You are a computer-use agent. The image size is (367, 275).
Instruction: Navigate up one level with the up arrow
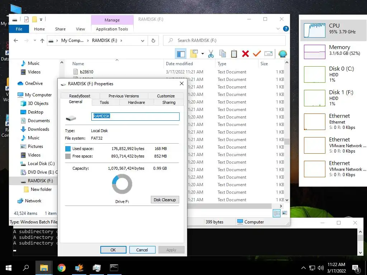pyautogui.click(x=42, y=40)
